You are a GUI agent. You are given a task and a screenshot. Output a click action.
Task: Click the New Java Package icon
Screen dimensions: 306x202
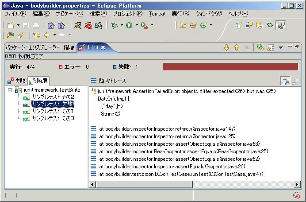click(x=193, y=25)
